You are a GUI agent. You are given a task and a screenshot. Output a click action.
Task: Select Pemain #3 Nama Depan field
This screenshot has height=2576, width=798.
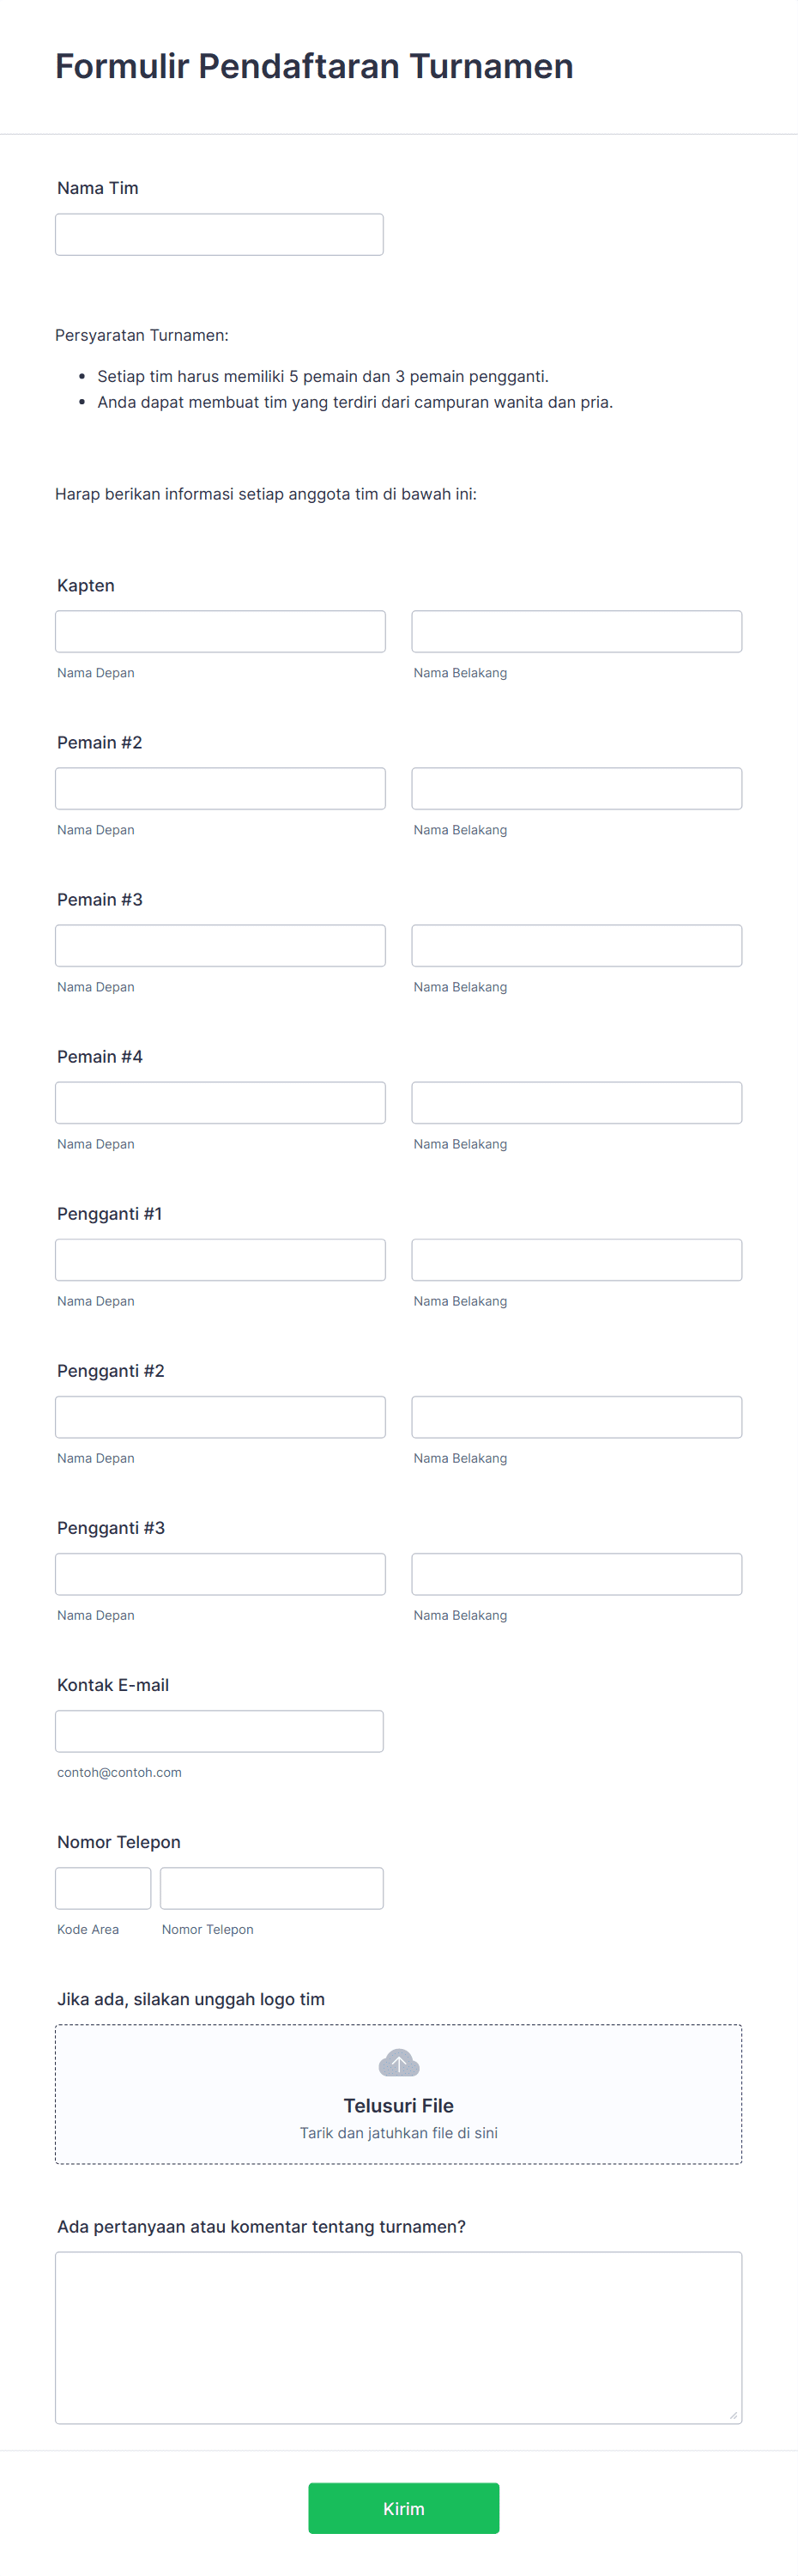click(220, 944)
